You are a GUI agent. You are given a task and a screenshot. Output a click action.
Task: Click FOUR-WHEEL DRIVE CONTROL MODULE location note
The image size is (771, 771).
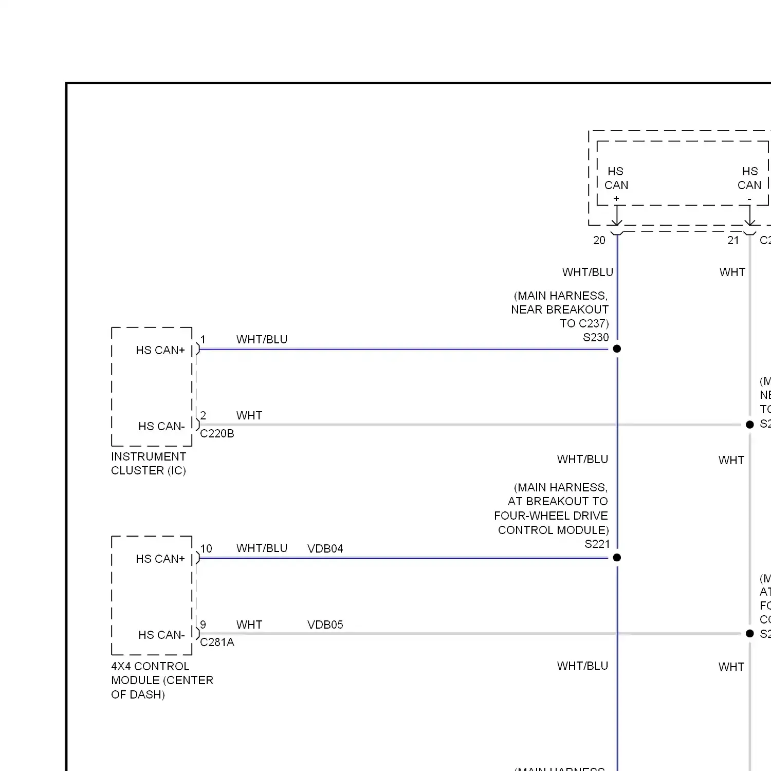coord(551,509)
